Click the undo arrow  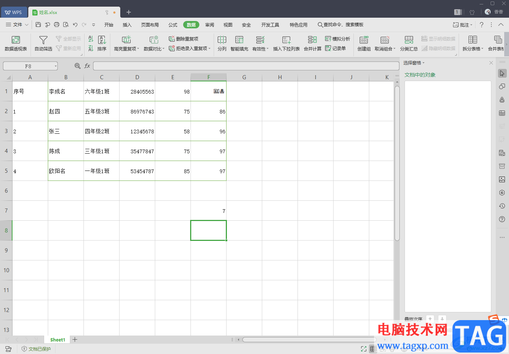[x=75, y=25]
